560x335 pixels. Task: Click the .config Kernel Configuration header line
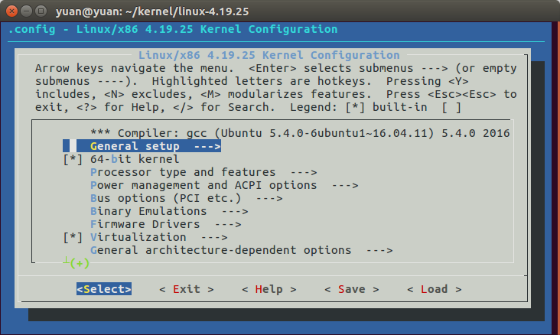pos(172,29)
